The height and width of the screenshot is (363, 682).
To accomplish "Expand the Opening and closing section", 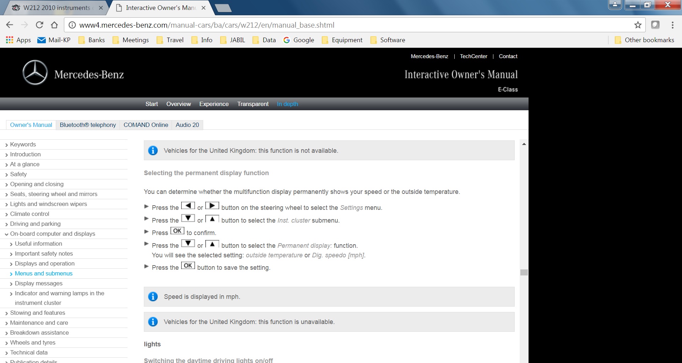I will pos(37,184).
